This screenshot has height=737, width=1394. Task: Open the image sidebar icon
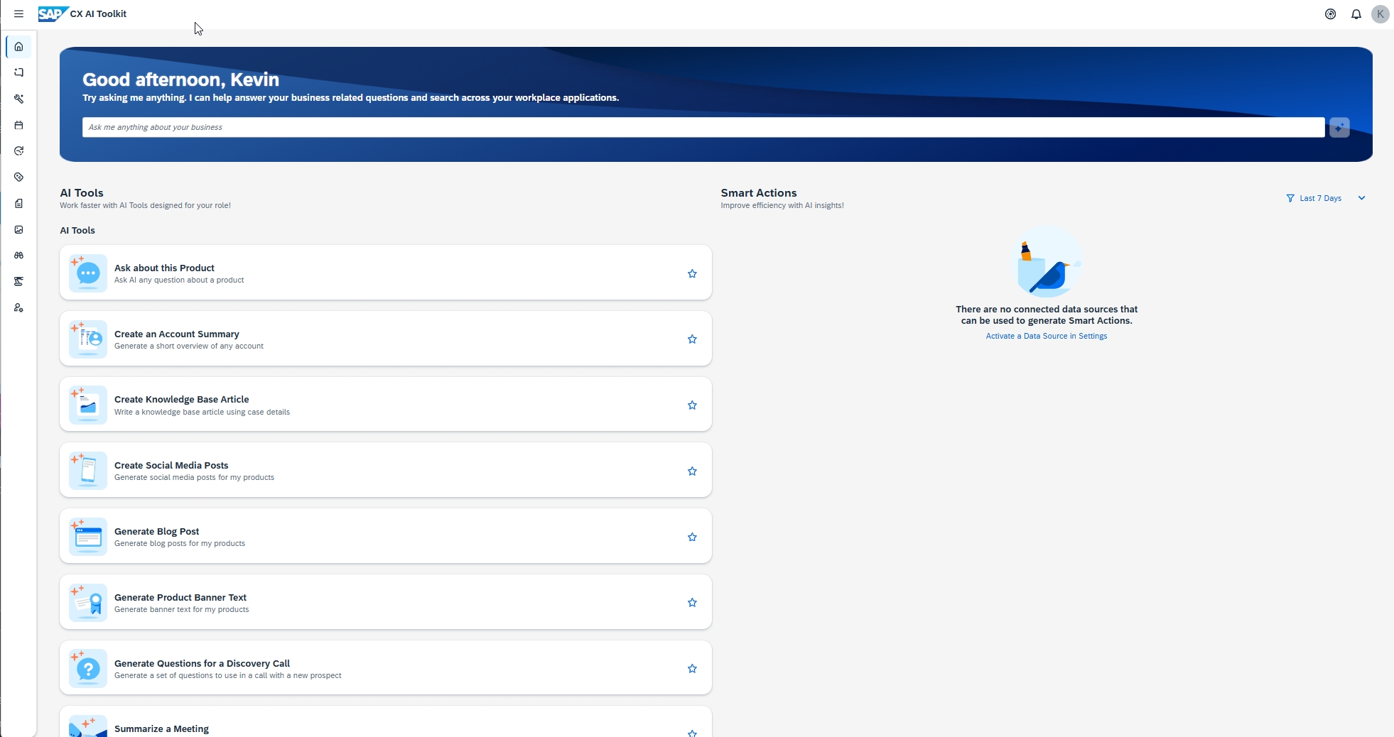pos(19,229)
